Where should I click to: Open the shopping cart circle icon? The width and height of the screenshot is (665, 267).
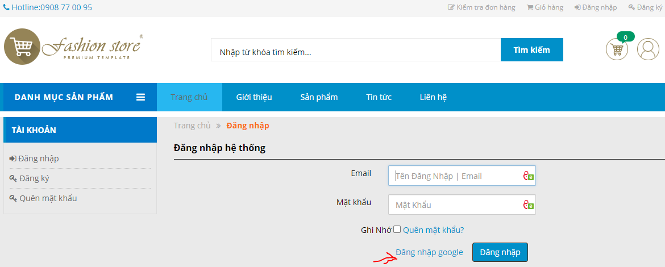click(617, 49)
